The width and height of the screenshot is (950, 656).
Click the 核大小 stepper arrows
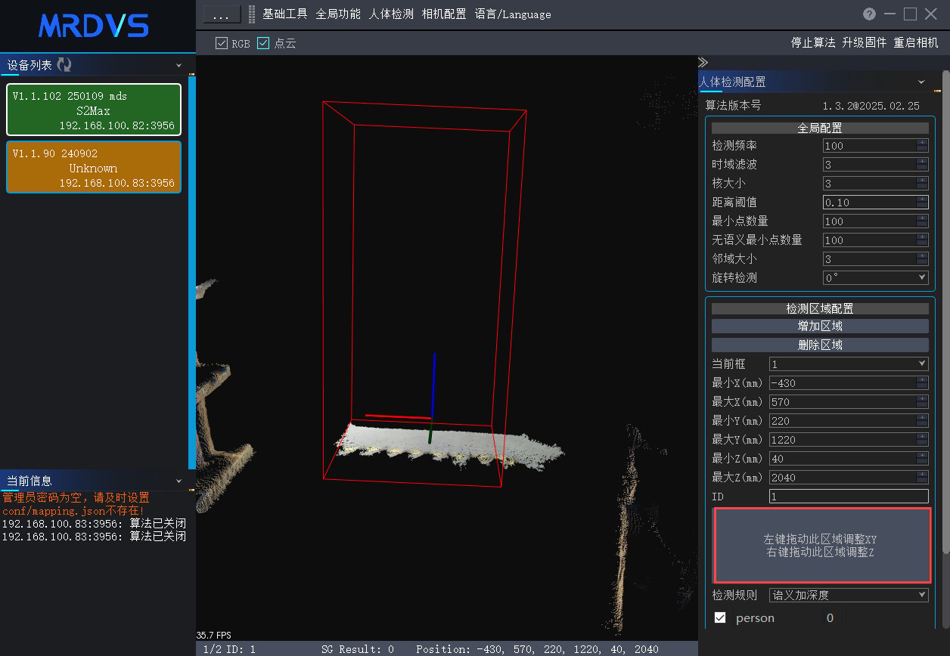pos(922,183)
